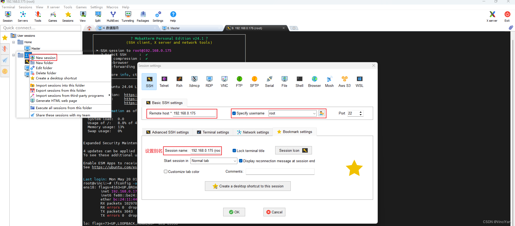
Task: Select the VNC session type
Action: coord(224,82)
